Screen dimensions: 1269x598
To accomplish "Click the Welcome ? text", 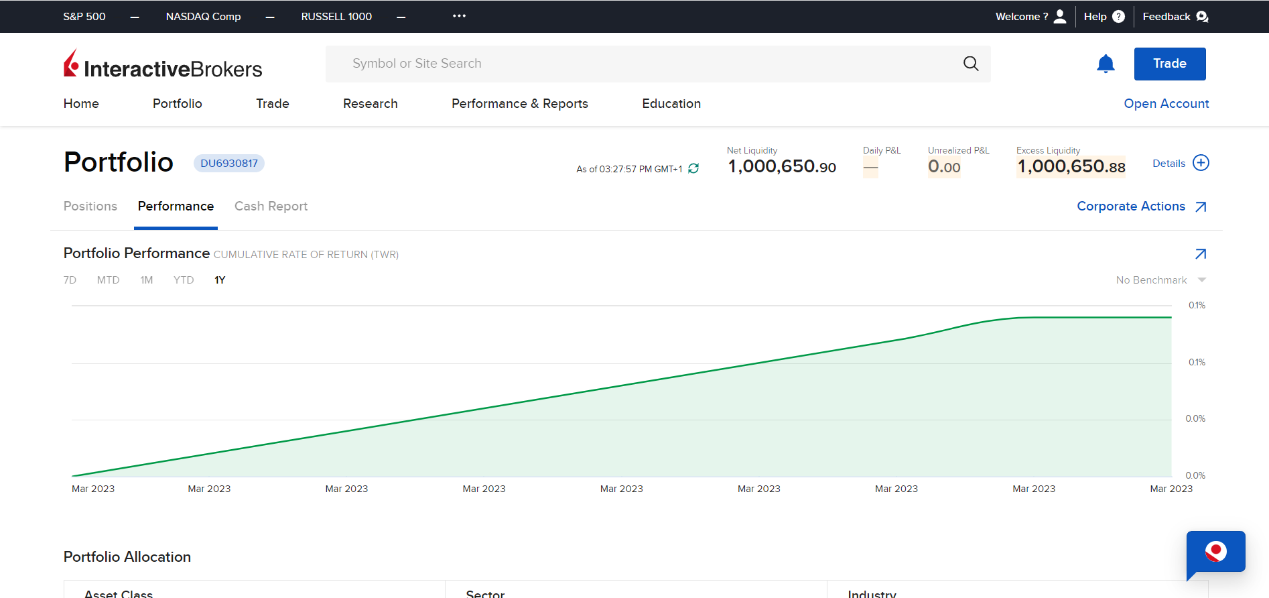I will click(1022, 16).
